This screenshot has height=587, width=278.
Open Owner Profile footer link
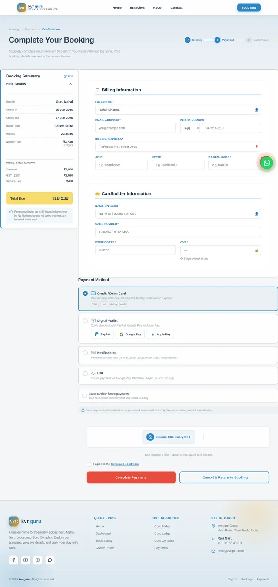pyautogui.click(x=105, y=548)
